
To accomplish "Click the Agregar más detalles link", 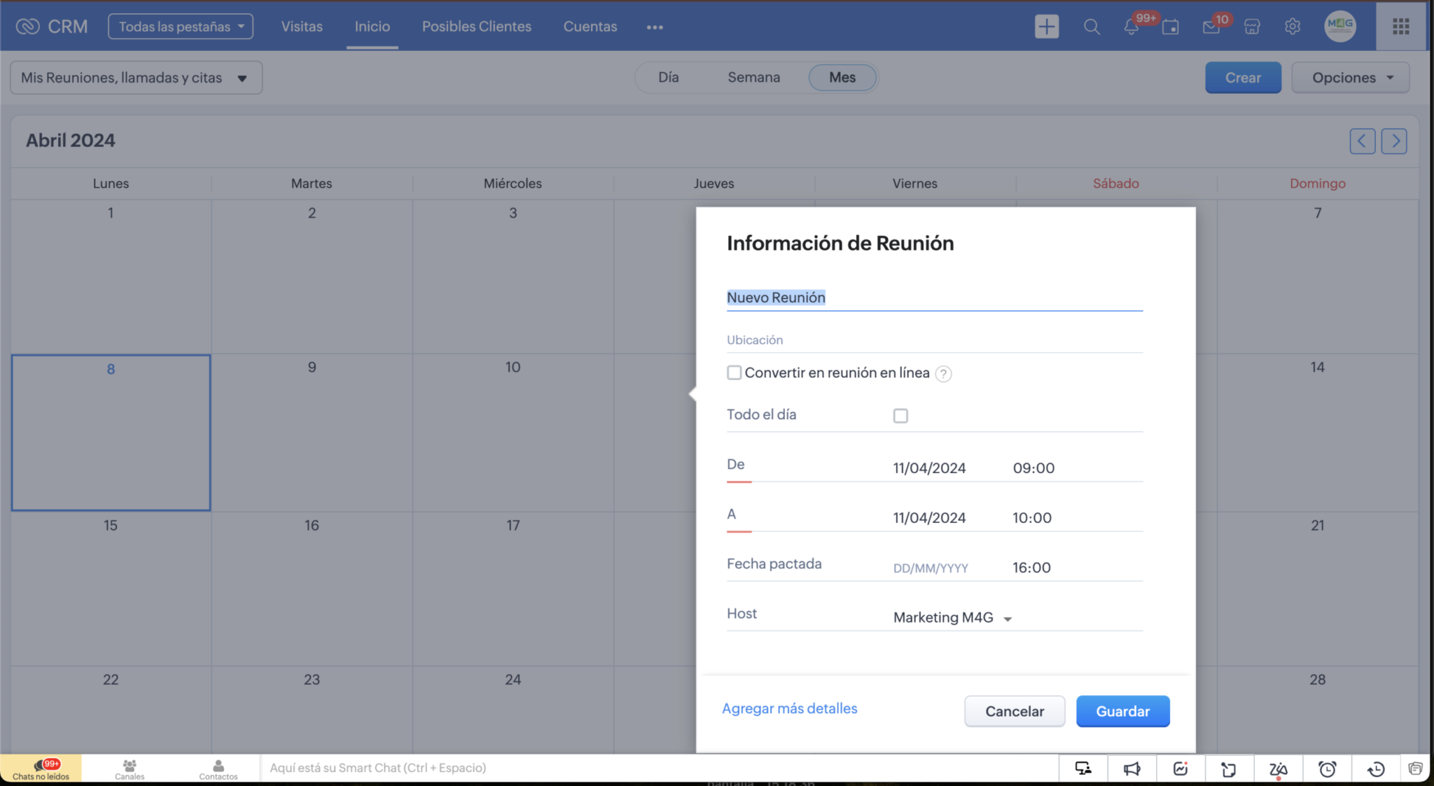I will (789, 708).
